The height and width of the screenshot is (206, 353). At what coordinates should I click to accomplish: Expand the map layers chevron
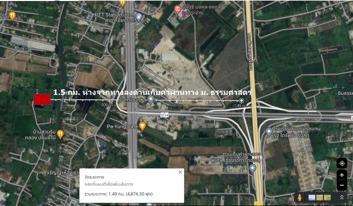point(342,198)
